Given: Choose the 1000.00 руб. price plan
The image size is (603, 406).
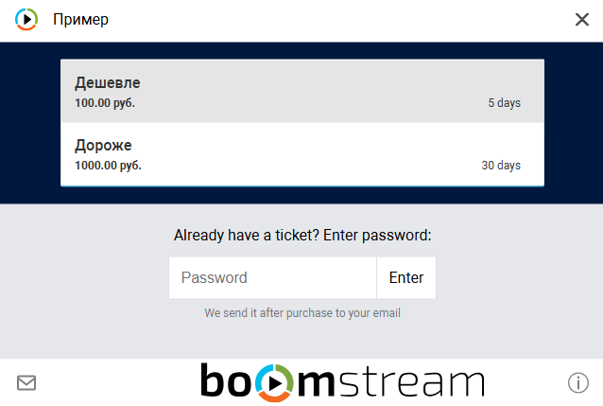Looking at the screenshot, I should [108, 166].
